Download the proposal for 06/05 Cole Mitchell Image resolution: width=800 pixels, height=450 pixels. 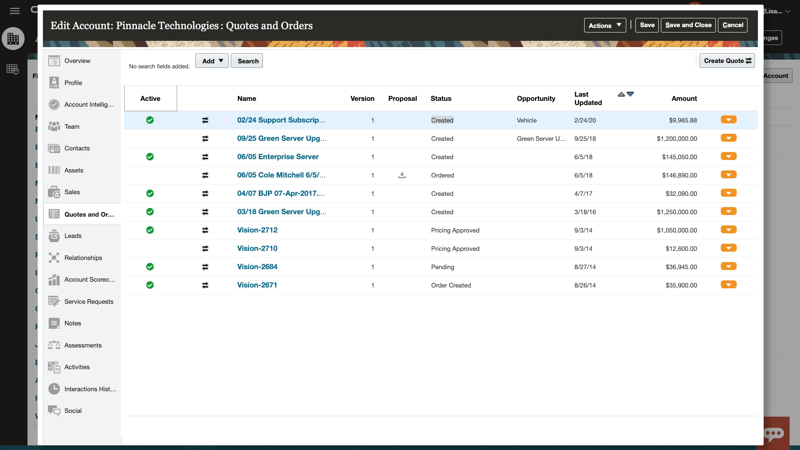click(401, 175)
